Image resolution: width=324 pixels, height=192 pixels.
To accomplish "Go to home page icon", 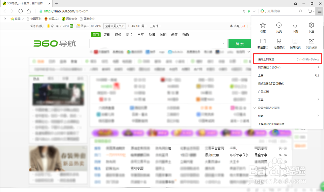I will point(29,11).
